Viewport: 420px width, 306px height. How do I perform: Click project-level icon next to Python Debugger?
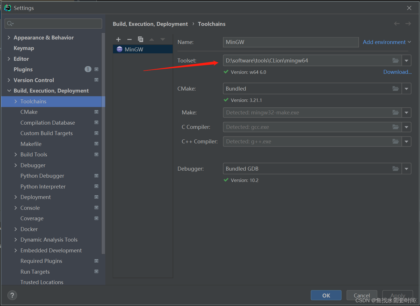tap(96, 176)
